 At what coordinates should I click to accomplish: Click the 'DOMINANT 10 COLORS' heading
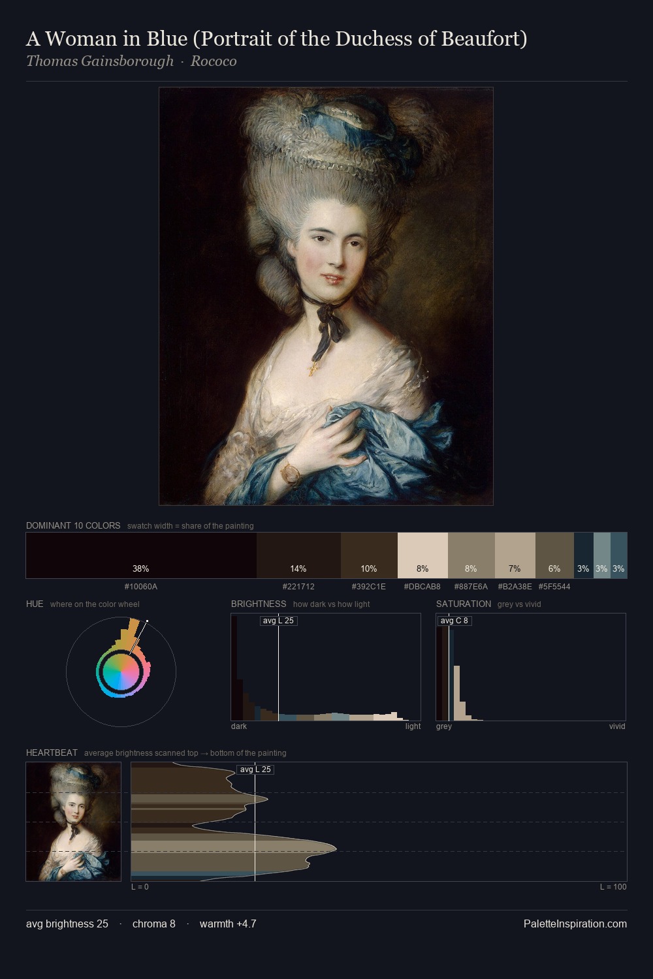(x=73, y=525)
